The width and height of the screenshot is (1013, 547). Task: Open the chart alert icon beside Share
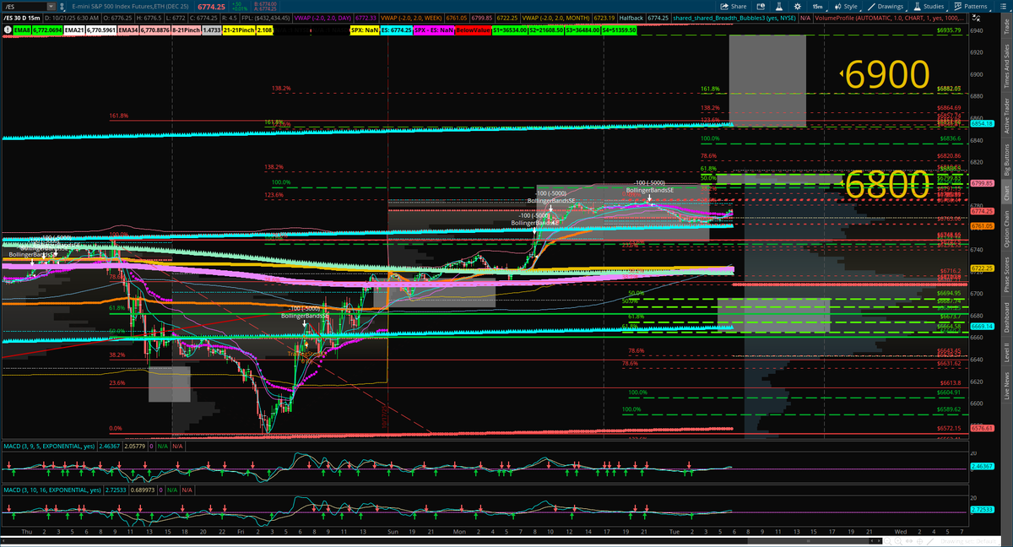tap(761, 7)
